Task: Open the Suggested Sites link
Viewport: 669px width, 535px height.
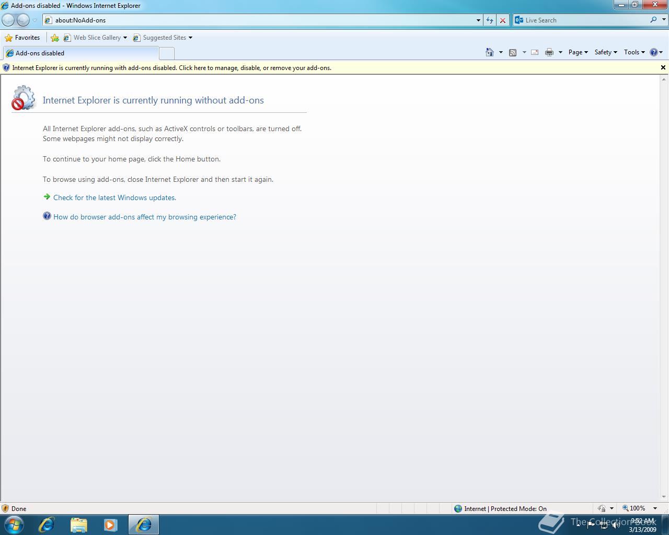Action: coord(163,38)
